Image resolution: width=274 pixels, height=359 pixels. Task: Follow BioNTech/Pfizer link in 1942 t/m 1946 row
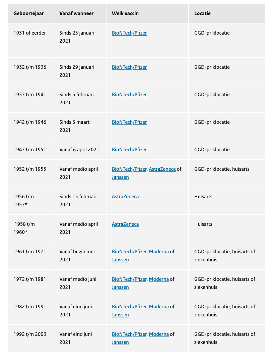click(x=129, y=122)
